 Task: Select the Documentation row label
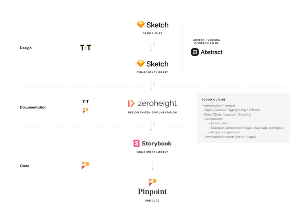(33, 107)
